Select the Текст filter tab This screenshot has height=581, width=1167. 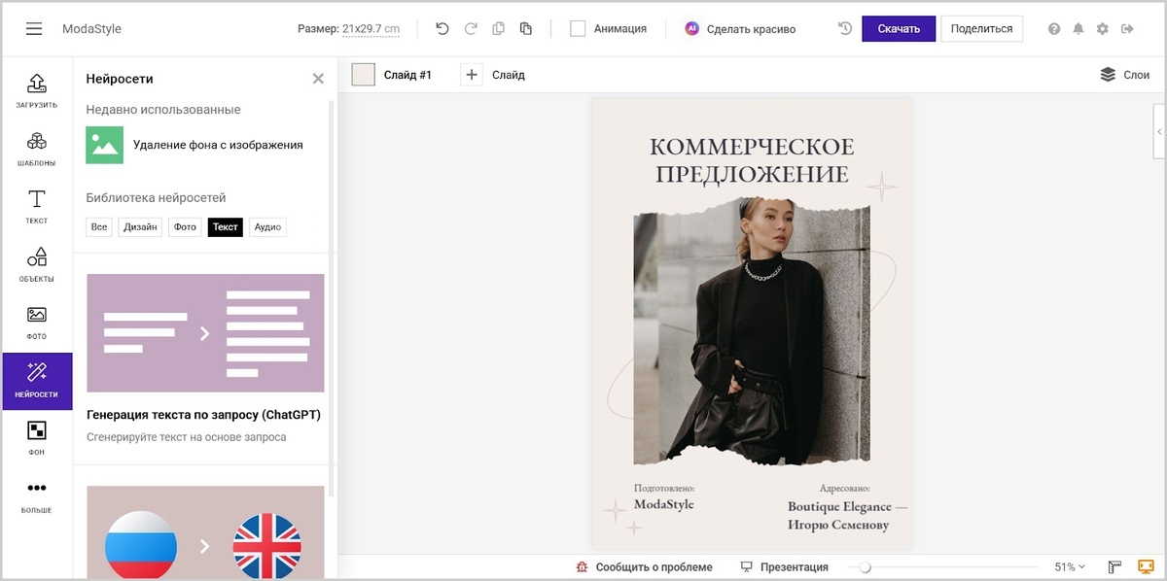[226, 226]
